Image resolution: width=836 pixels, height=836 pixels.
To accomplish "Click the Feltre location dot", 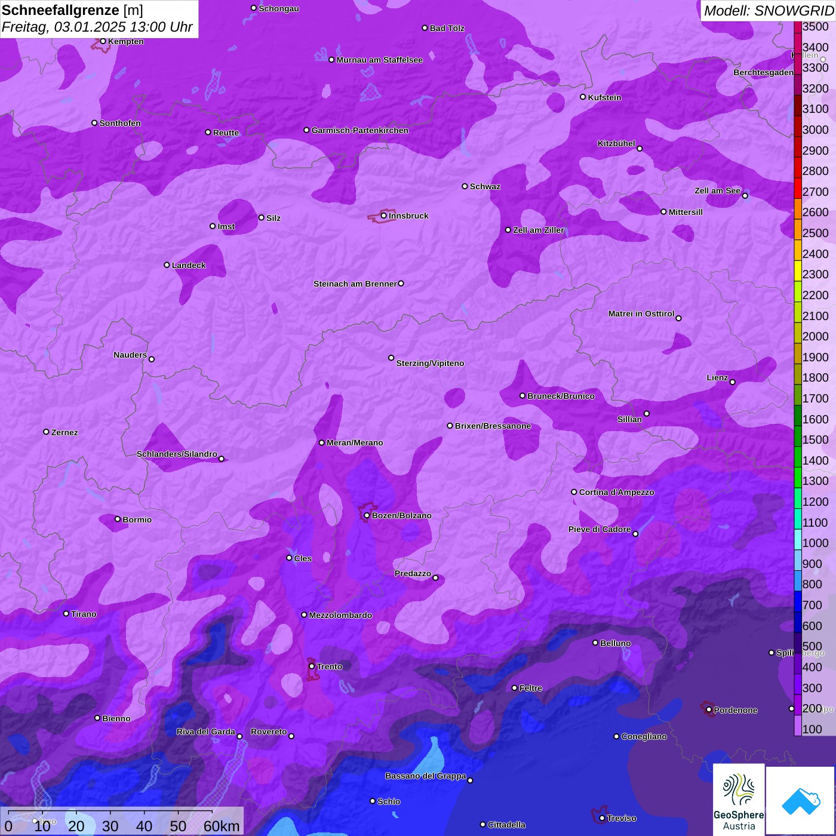I will coord(514,688).
